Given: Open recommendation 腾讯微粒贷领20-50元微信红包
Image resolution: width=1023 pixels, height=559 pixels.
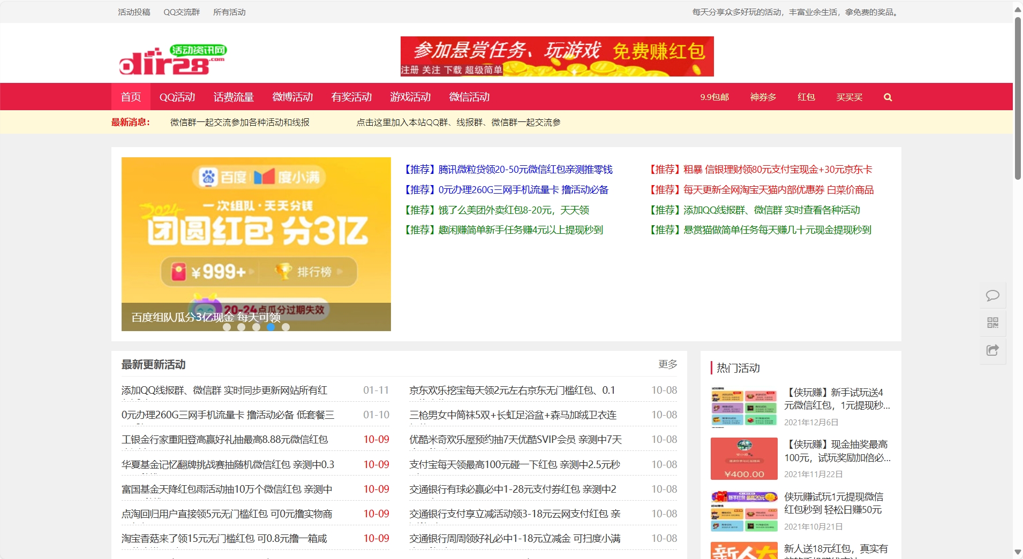Looking at the screenshot, I should (507, 170).
